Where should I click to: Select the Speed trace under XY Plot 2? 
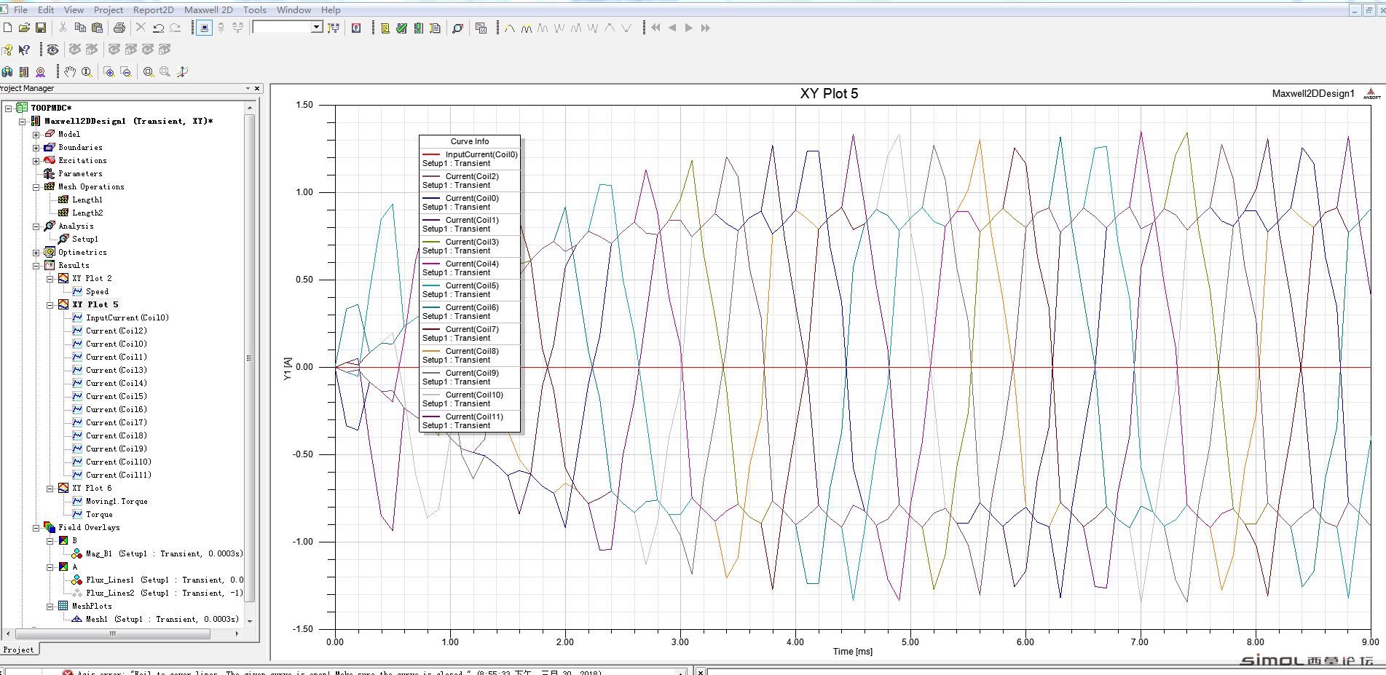click(97, 291)
